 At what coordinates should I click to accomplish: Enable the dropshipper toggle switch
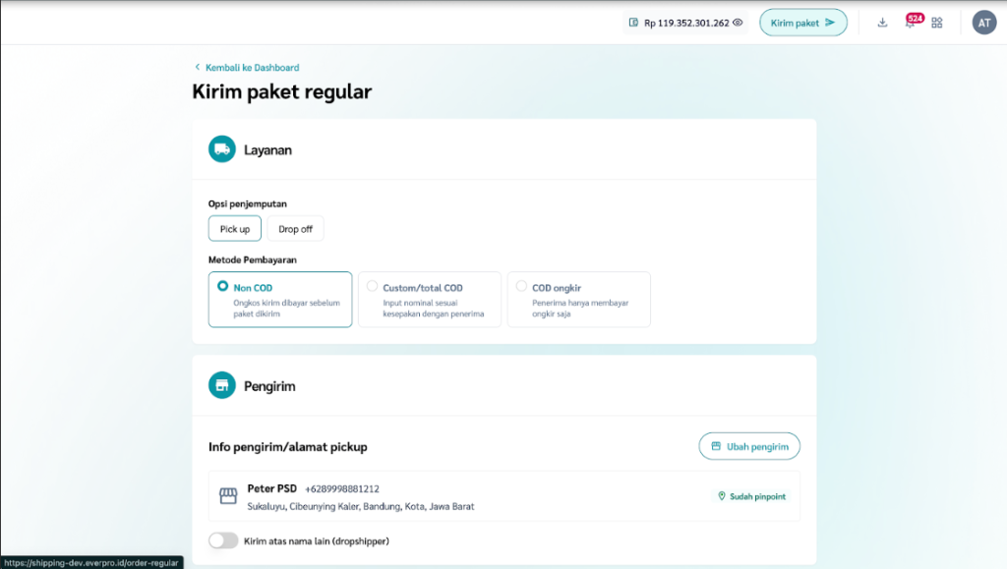point(223,541)
